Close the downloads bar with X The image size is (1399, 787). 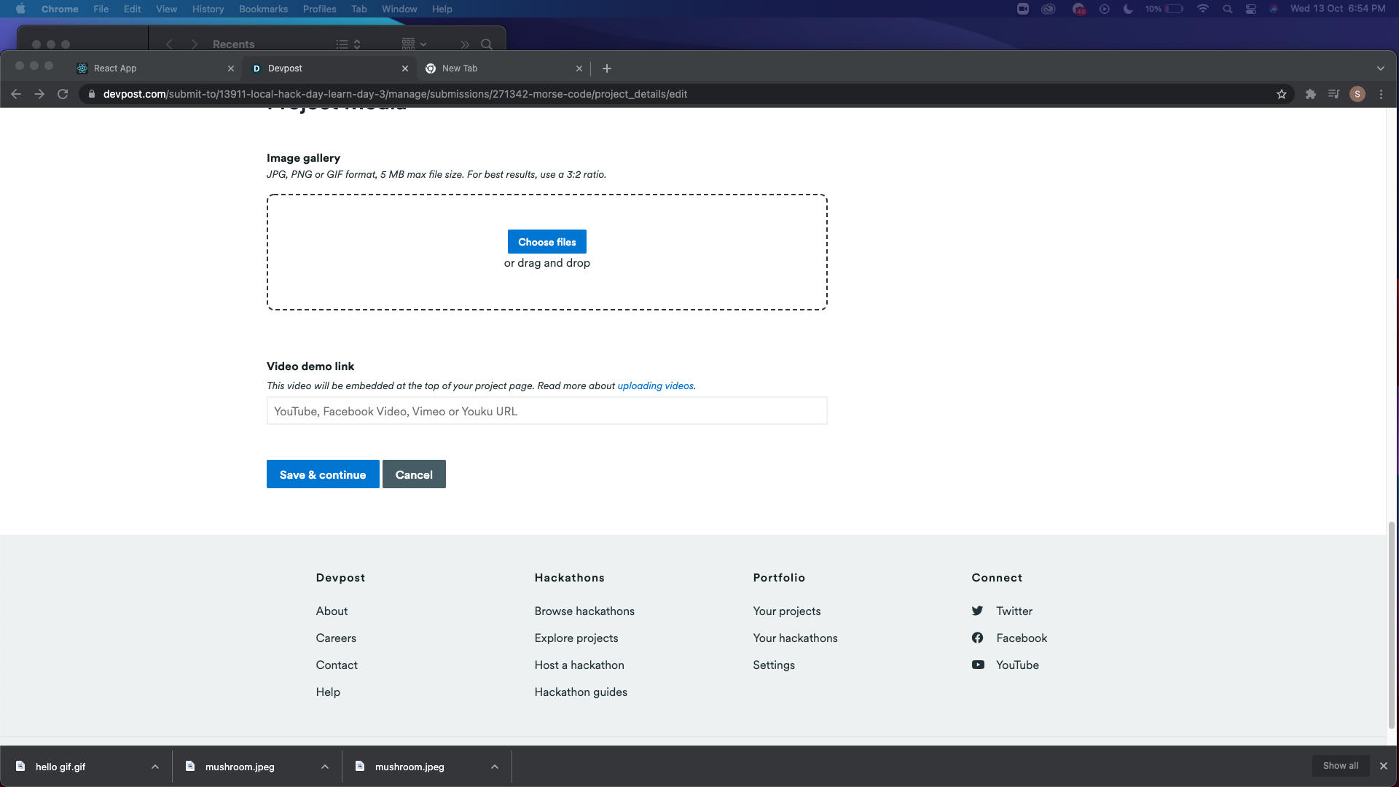tap(1383, 766)
